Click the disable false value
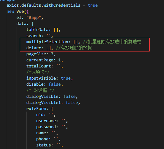The height and width of the screenshot is (149, 164). (x=55, y=84)
